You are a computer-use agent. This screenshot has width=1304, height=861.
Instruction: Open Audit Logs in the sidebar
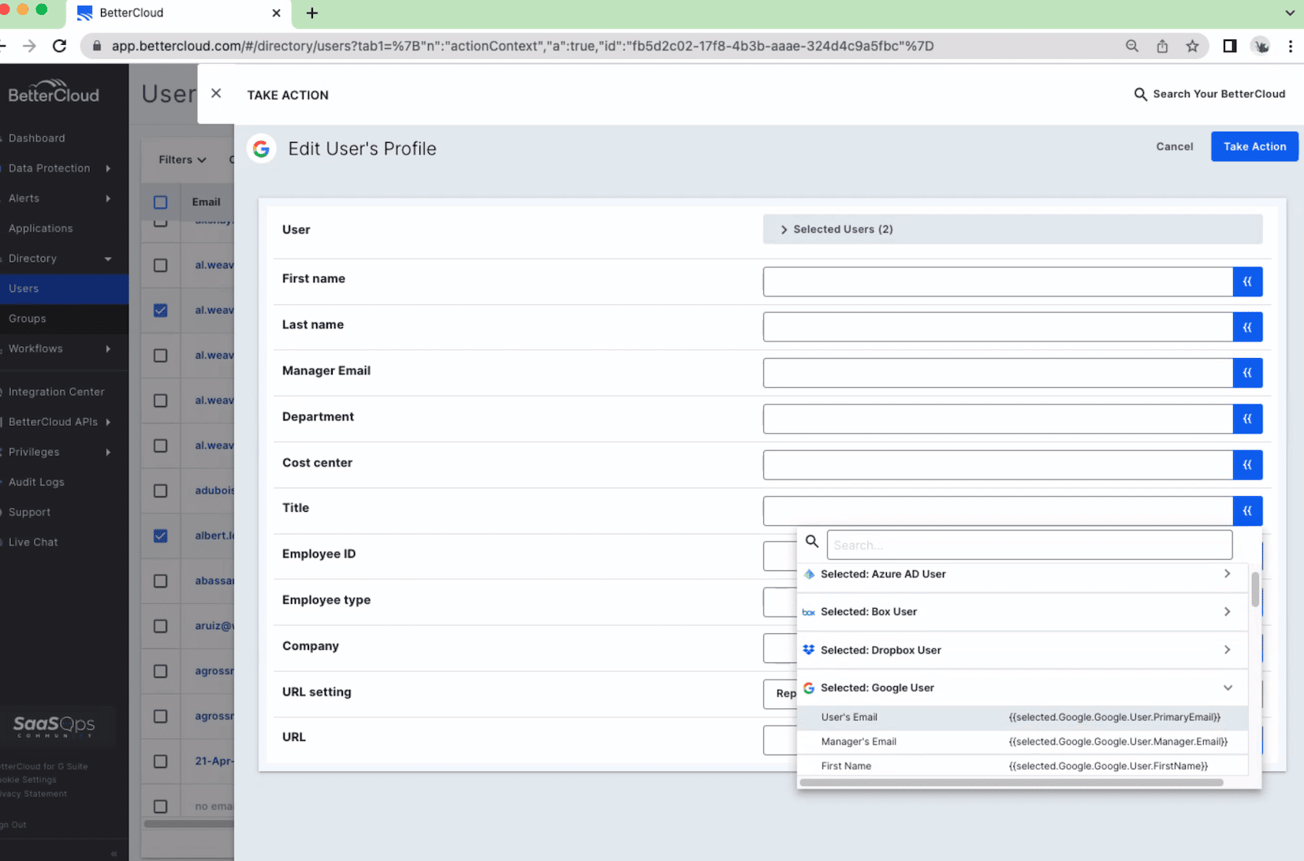tap(36, 482)
